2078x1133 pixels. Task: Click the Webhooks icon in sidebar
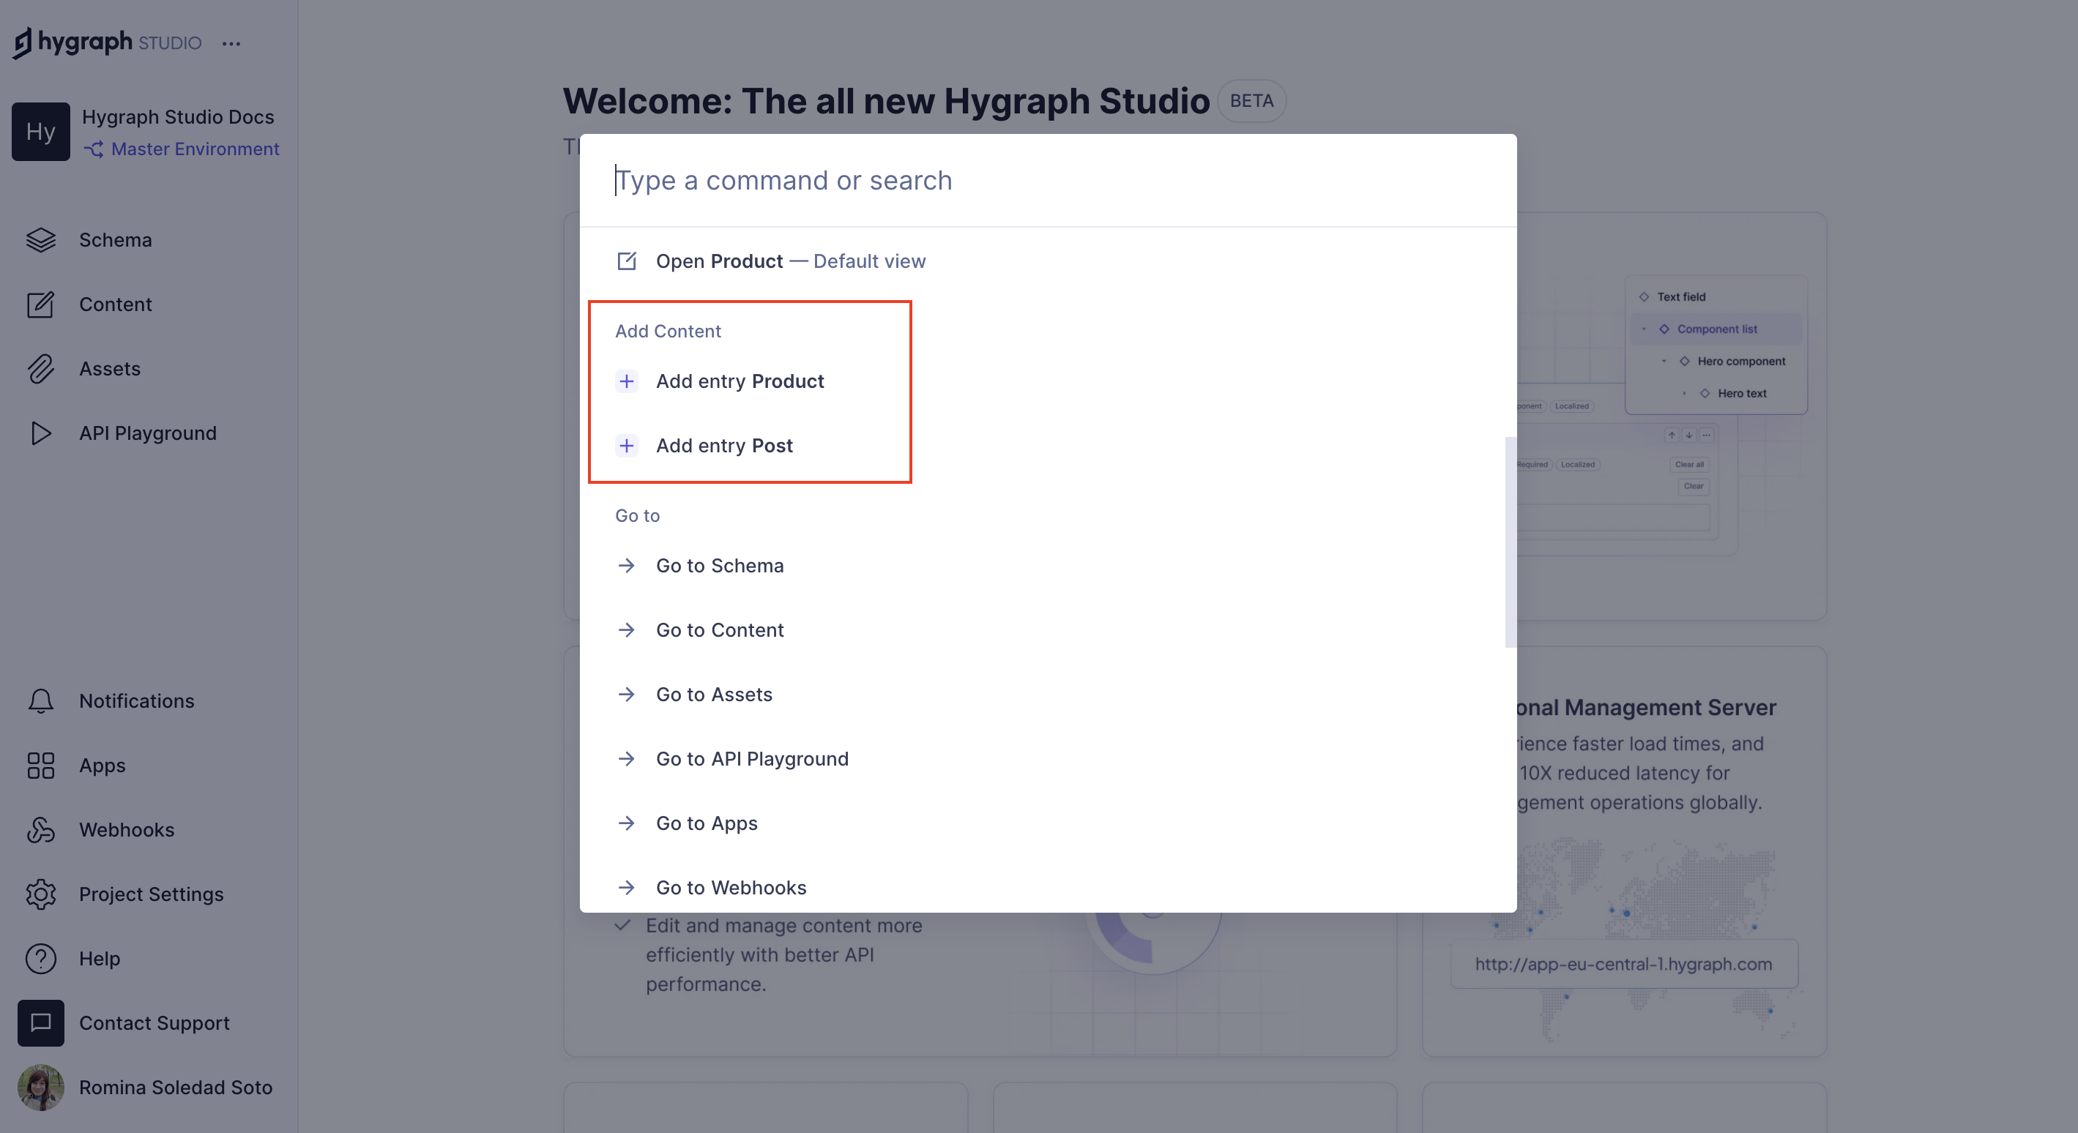(39, 829)
